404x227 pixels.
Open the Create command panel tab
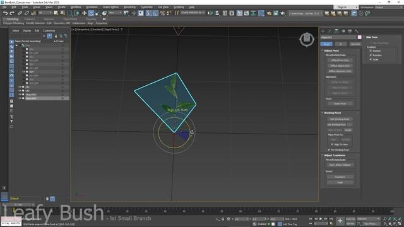click(323, 31)
